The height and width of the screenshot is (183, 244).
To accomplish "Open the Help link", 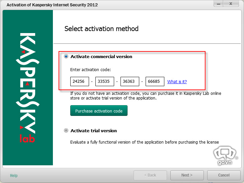I will point(14,176).
